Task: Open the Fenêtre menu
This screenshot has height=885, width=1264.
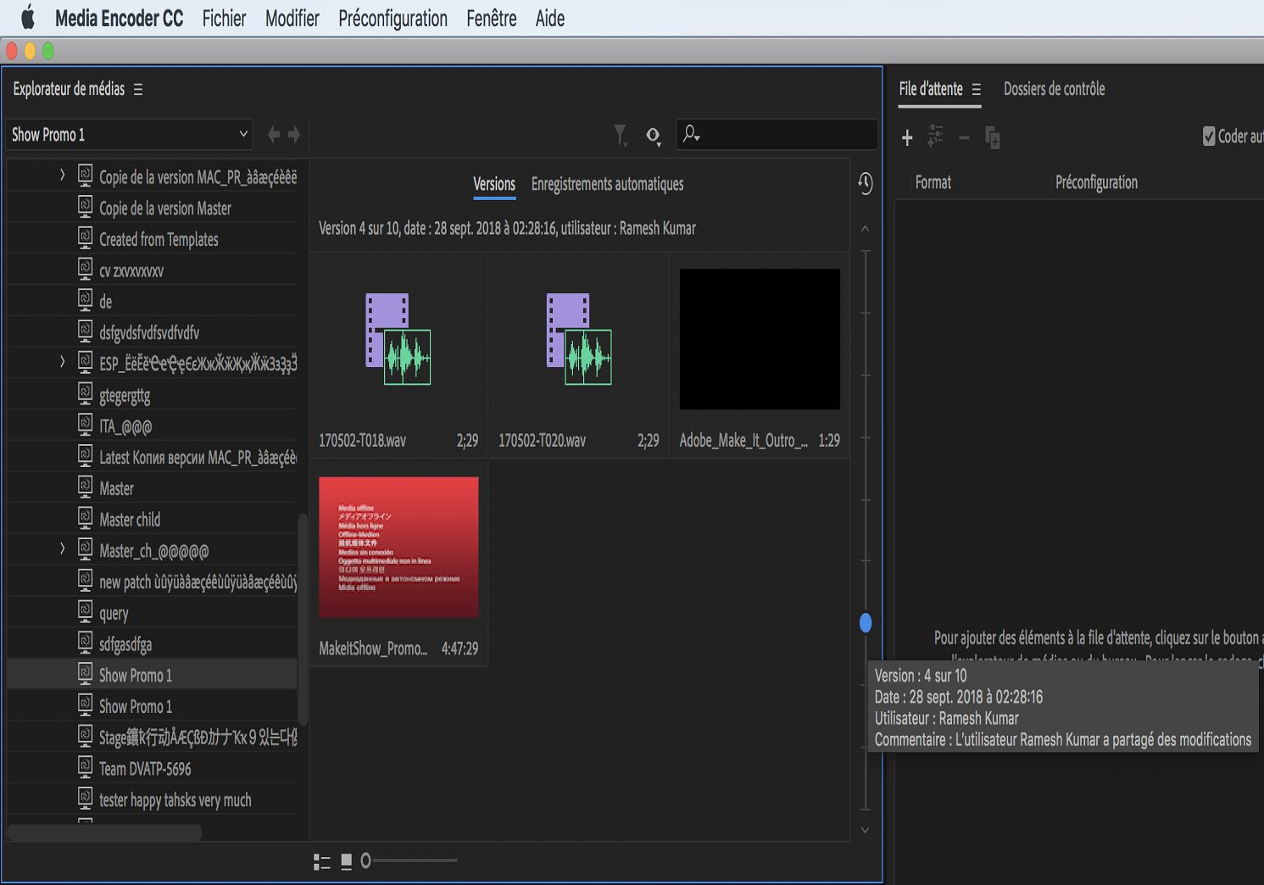Action: (x=492, y=19)
